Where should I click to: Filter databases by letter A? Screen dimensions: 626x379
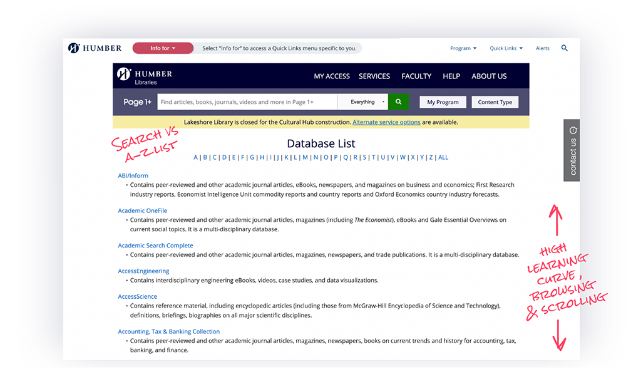point(195,157)
